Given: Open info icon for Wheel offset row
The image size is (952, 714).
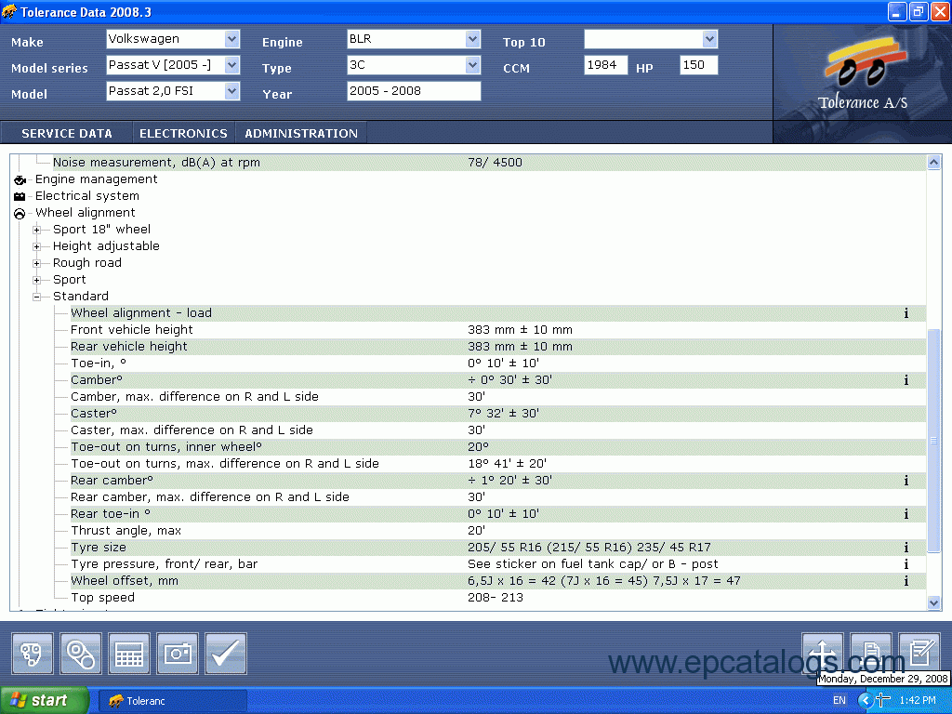Looking at the screenshot, I should tap(906, 581).
